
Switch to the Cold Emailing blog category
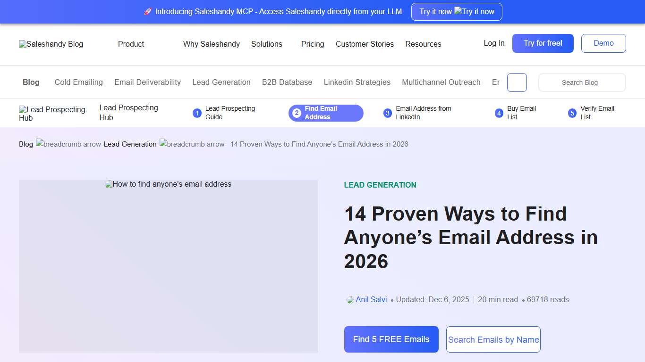point(78,82)
